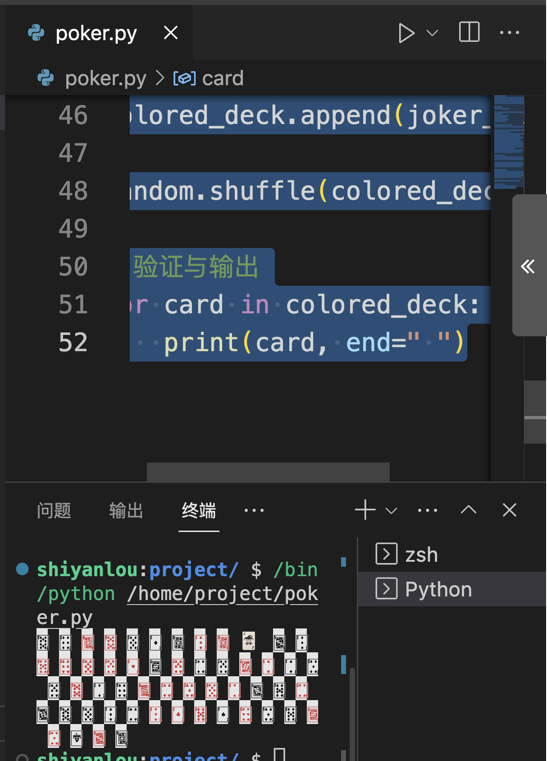
Task: Switch to the 输出 panel tab
Action: (126, 510)
